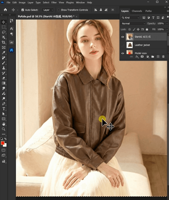Toggle the Auto-Select checkbox

point(23,10)
